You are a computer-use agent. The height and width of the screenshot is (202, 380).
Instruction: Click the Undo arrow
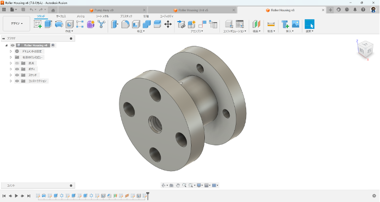pyautogui.click(x=31, y=10)
